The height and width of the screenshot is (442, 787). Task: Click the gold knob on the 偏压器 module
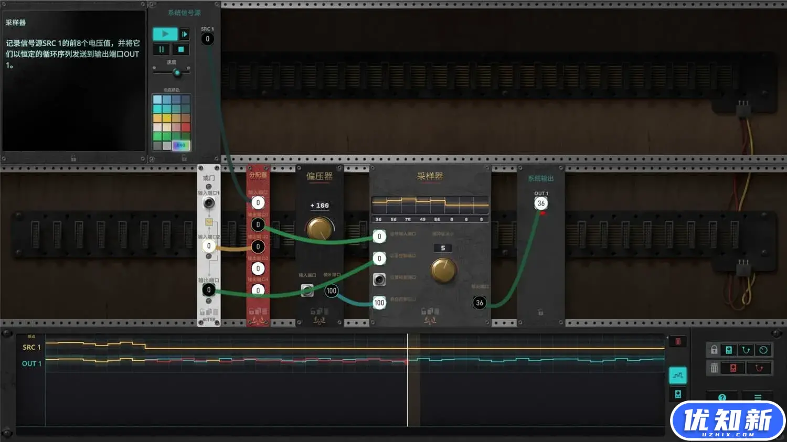(320, 229)
